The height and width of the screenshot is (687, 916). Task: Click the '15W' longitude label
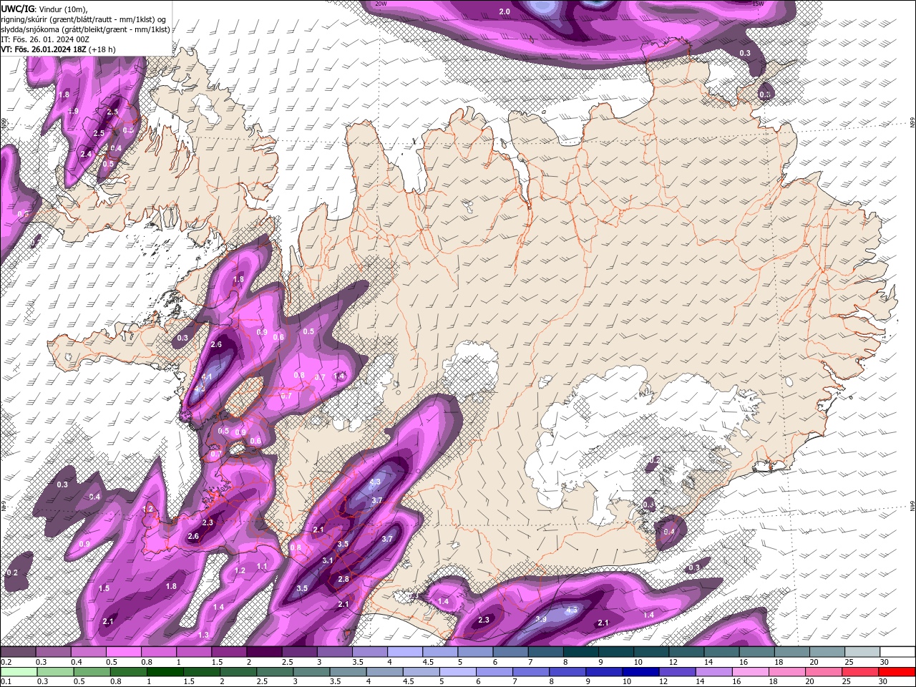point(759,4)
